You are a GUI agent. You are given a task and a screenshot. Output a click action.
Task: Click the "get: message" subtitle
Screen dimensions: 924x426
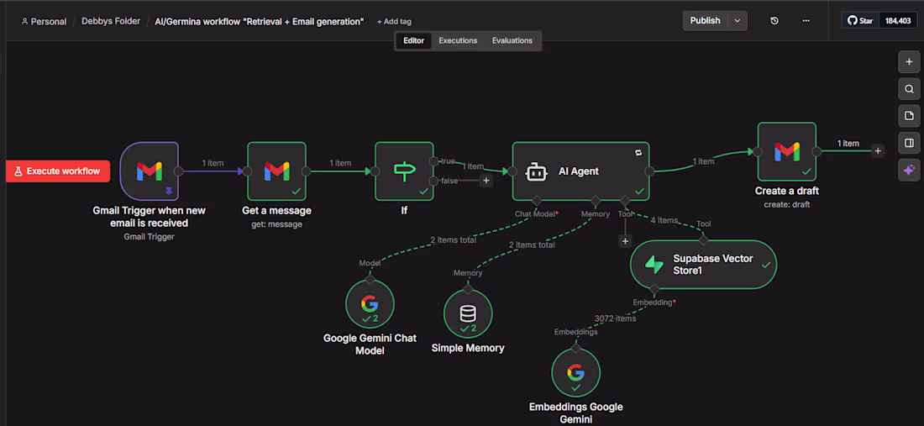pyautogui.click(x=276, y=224)
